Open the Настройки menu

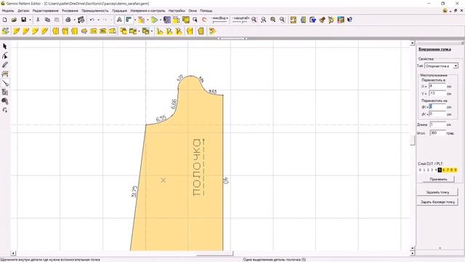tap(177, 11)
